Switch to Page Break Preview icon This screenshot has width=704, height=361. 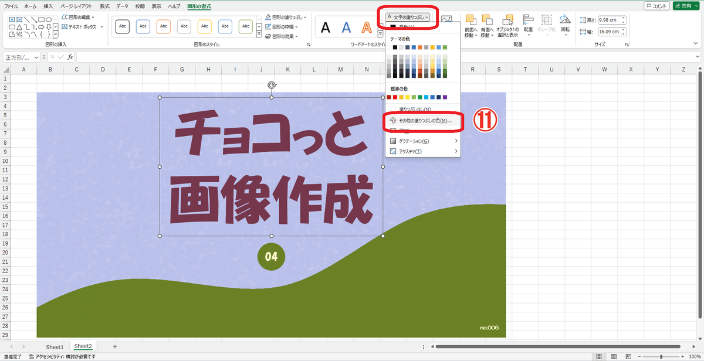[x=627, y=356]
